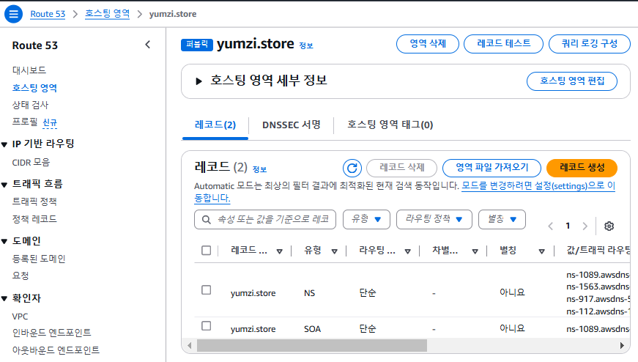Collapse the 도메인 section

4,242
